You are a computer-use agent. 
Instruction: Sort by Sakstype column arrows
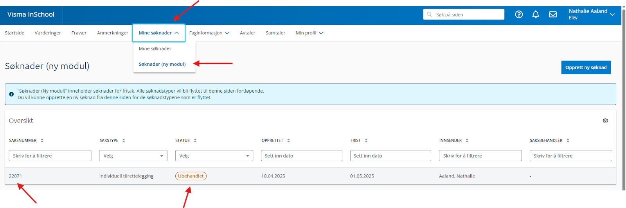tap(124, 140)
